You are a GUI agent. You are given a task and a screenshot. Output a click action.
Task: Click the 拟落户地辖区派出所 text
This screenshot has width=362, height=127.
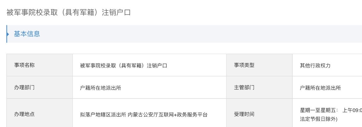[x=103, y=115]
